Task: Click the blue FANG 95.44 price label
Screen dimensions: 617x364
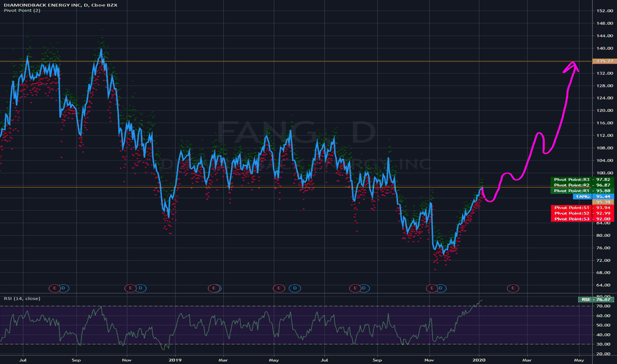Action: [x=593, y=197]
